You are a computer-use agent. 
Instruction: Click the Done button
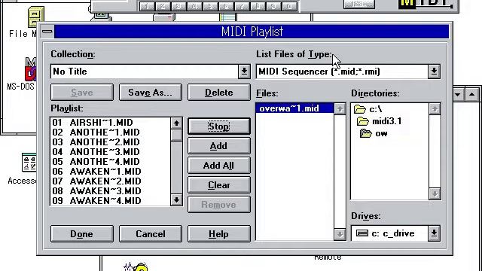point(82,234)
